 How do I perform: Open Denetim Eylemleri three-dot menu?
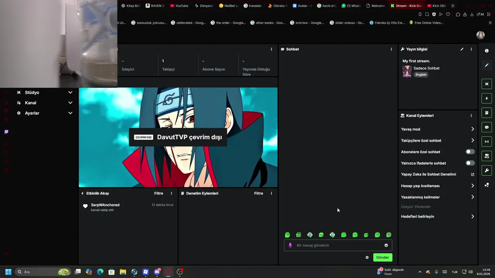click(271, 193)
